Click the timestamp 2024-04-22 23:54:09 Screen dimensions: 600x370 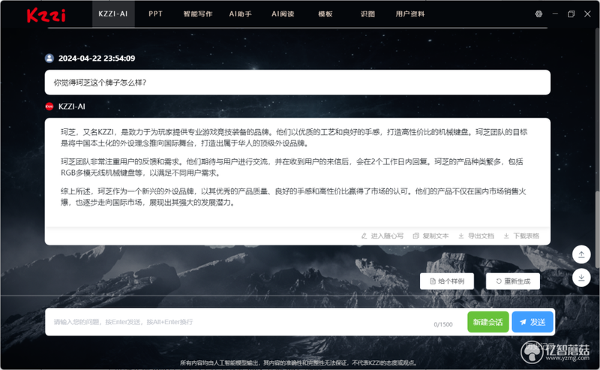coord(97,59)
